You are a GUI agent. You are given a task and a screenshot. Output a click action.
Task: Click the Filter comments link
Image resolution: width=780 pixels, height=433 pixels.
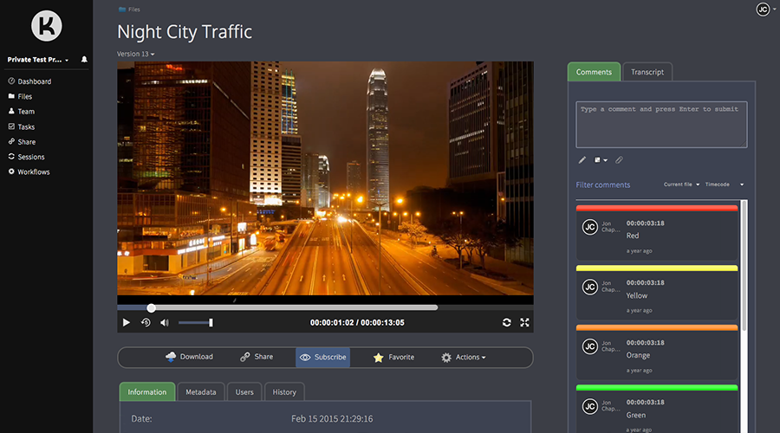(603, 185)
